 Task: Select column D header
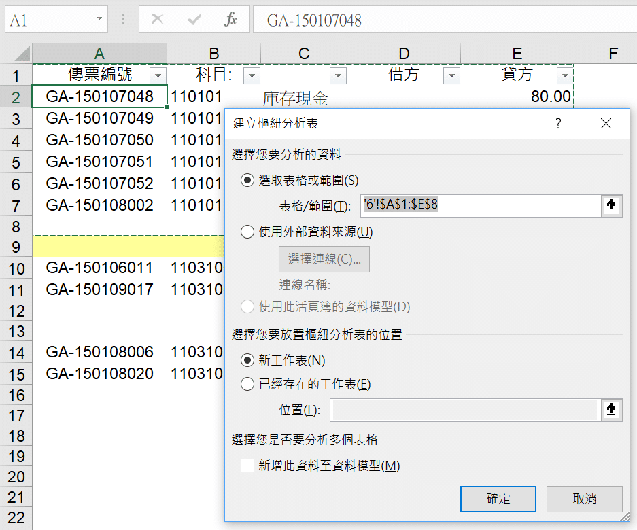404,53
